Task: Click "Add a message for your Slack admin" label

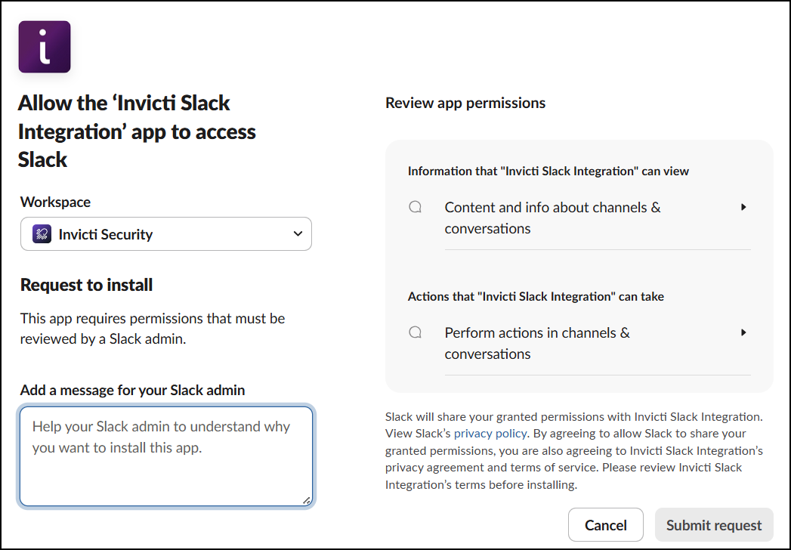Action: coord(132,390)
